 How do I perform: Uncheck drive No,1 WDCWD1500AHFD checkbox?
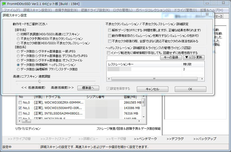click(20, 108)
